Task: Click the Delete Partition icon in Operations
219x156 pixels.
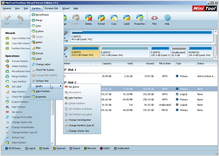Action: (7, 66)
